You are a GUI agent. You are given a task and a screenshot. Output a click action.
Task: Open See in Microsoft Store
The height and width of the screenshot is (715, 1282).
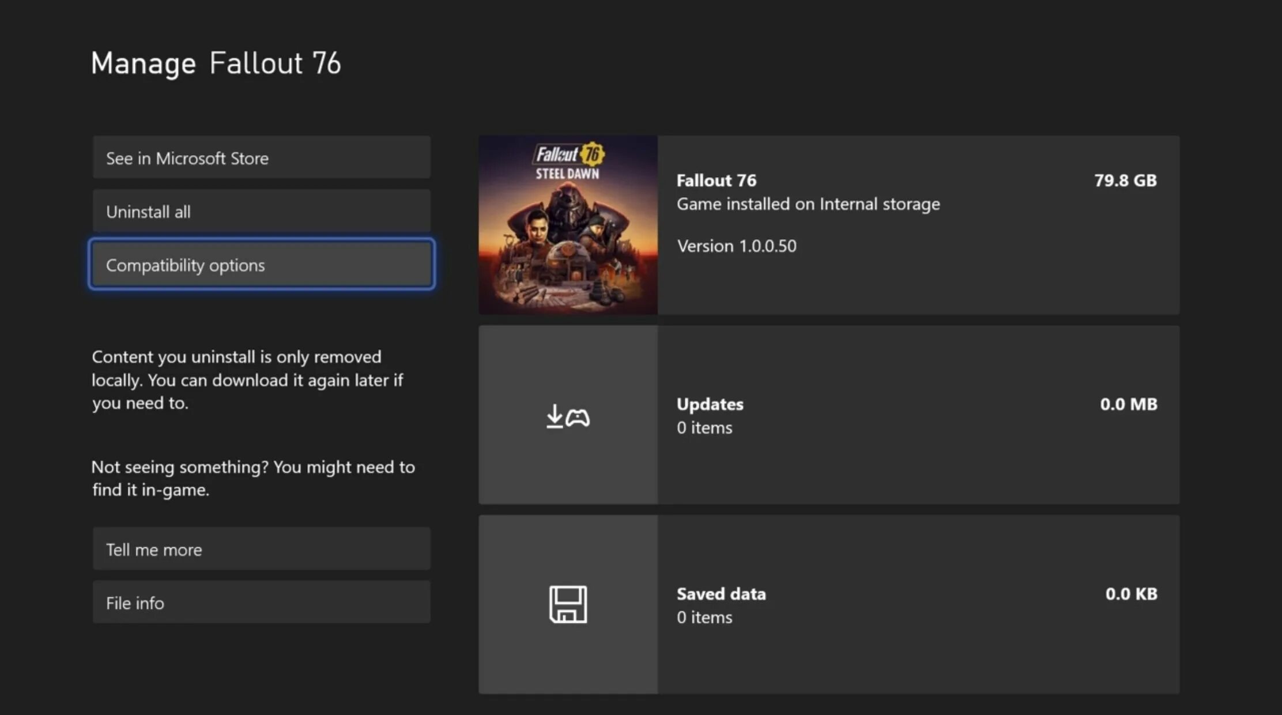(x=261, y=158)
